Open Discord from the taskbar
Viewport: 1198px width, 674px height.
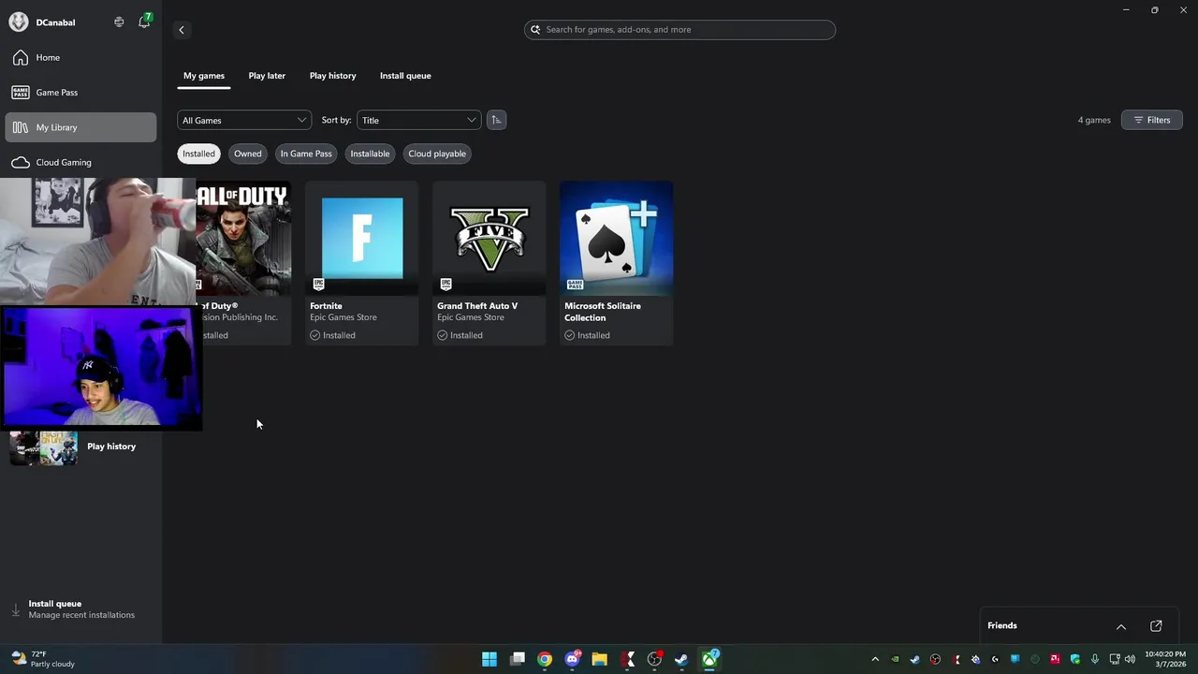[x=573, y=659]
